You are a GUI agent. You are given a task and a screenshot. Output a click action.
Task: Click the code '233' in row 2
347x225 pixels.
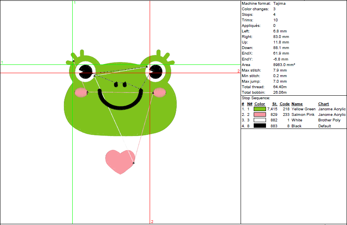click(x=286, y=115)
